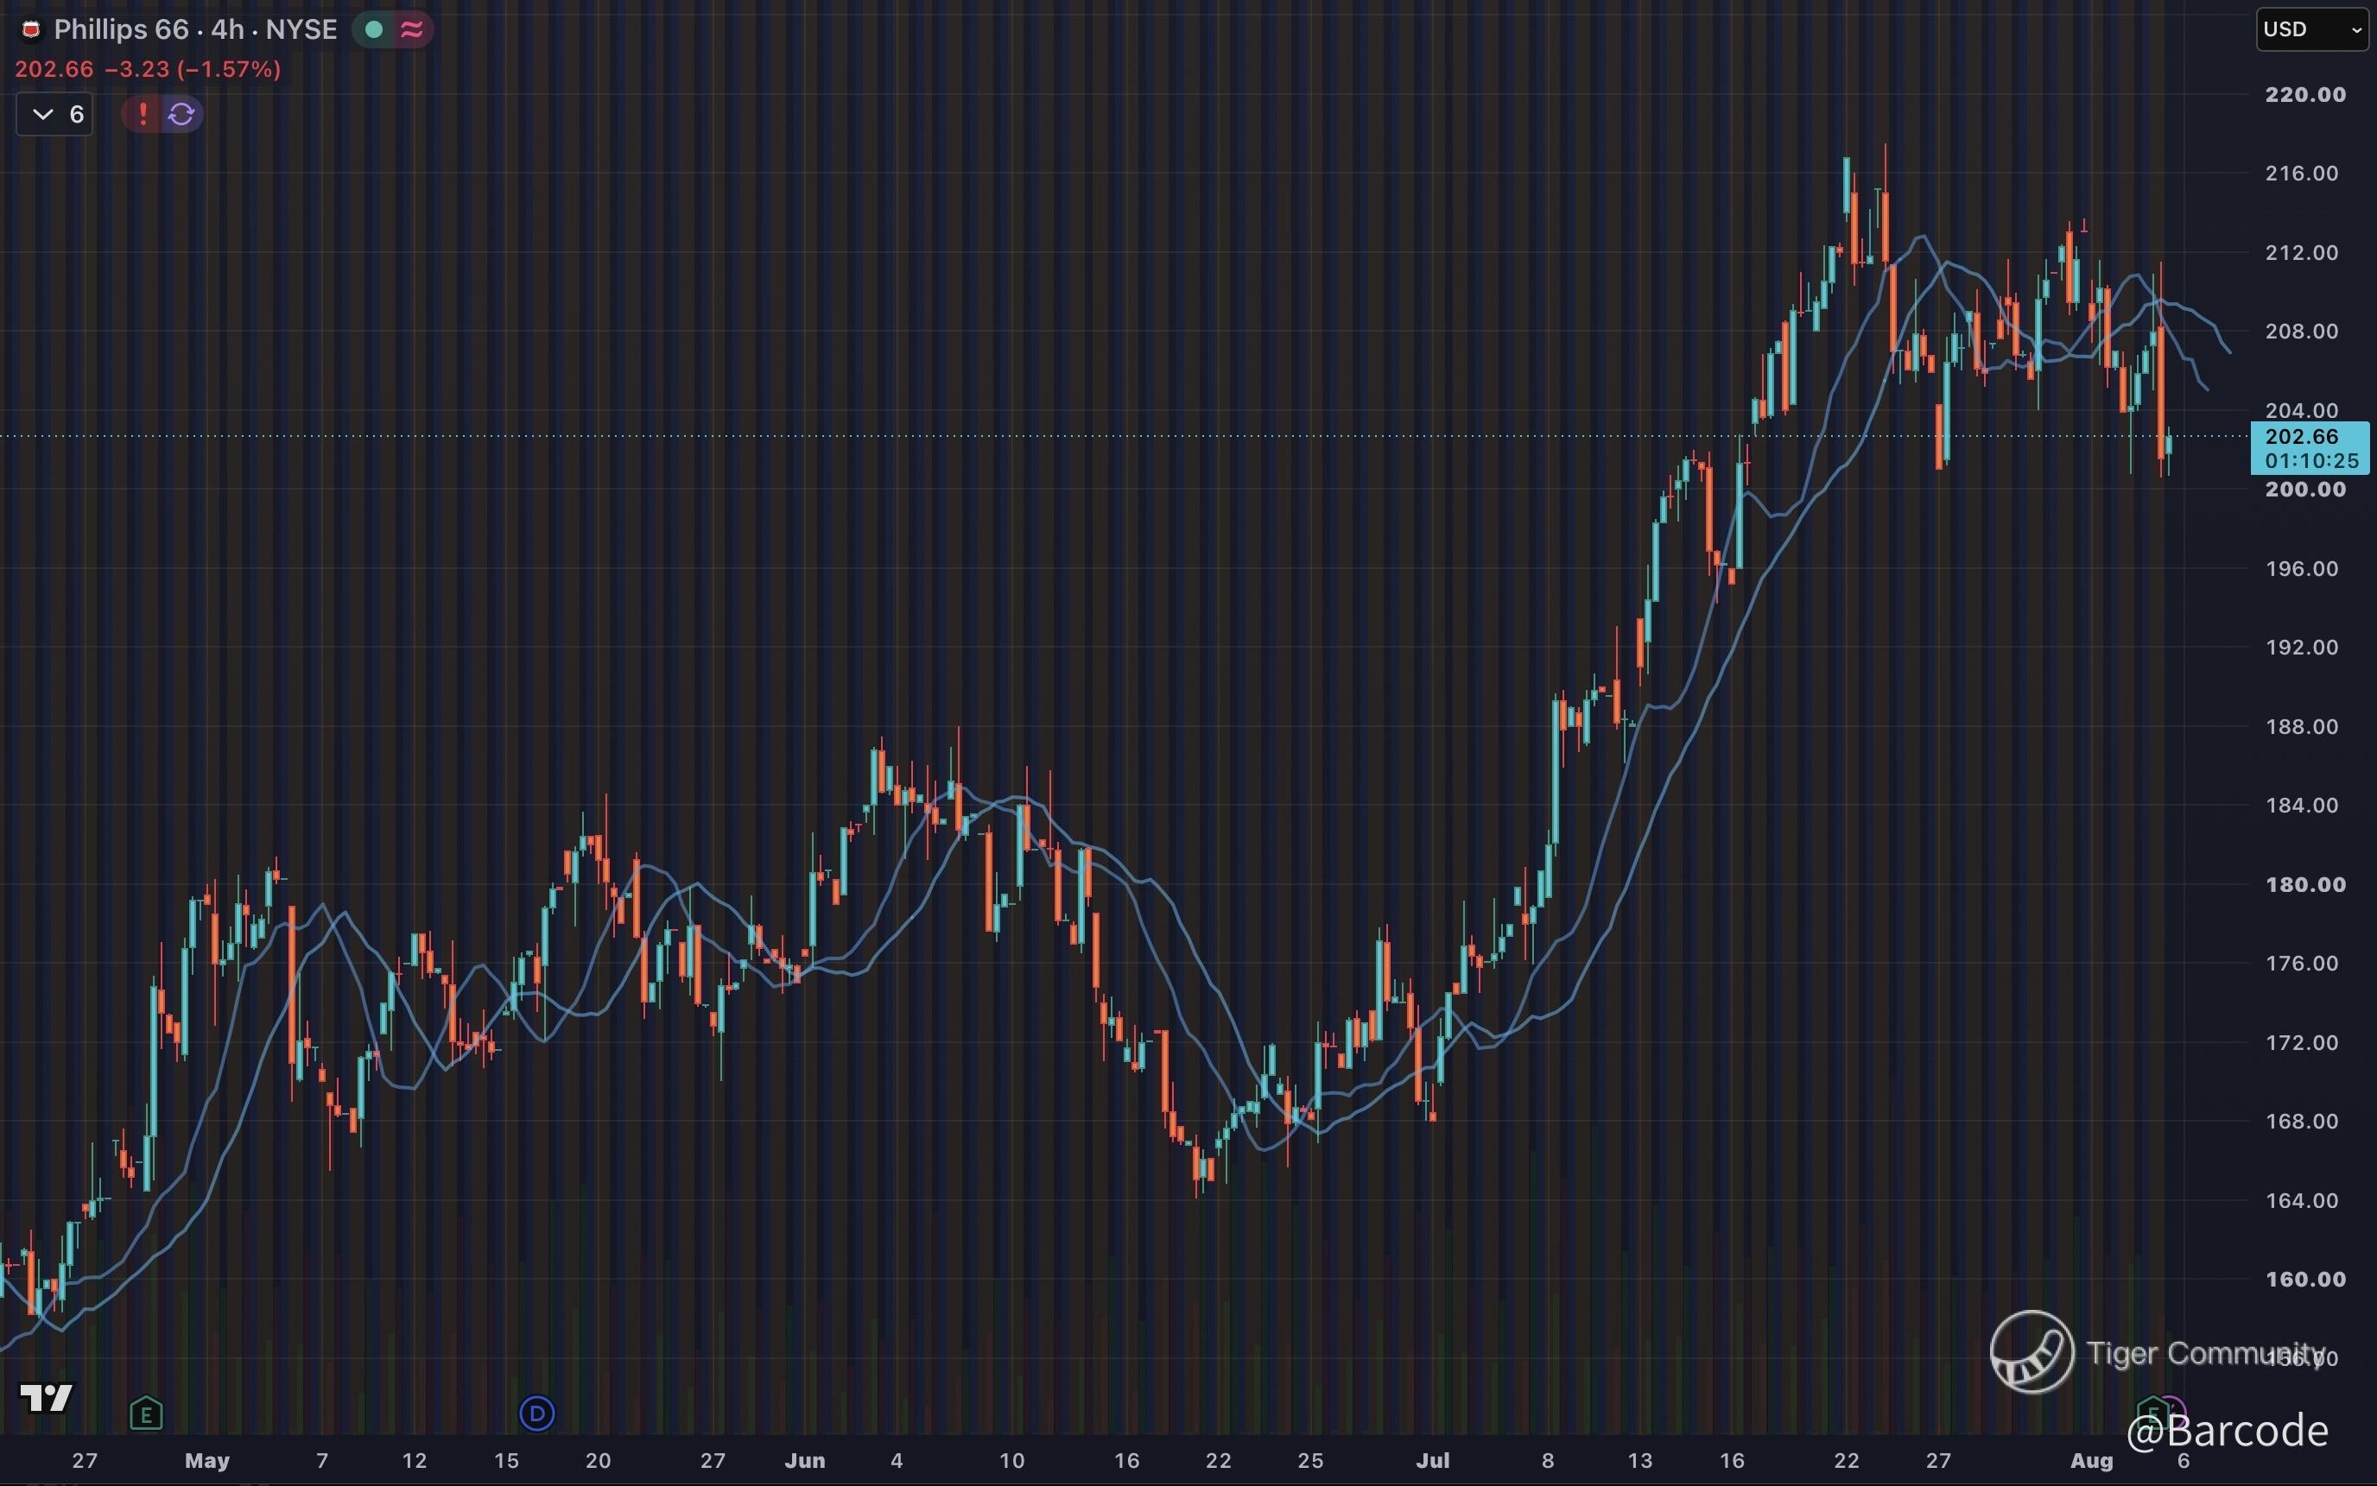
Task: Open the USD currency dropdown
Action: click(2312, 29)
